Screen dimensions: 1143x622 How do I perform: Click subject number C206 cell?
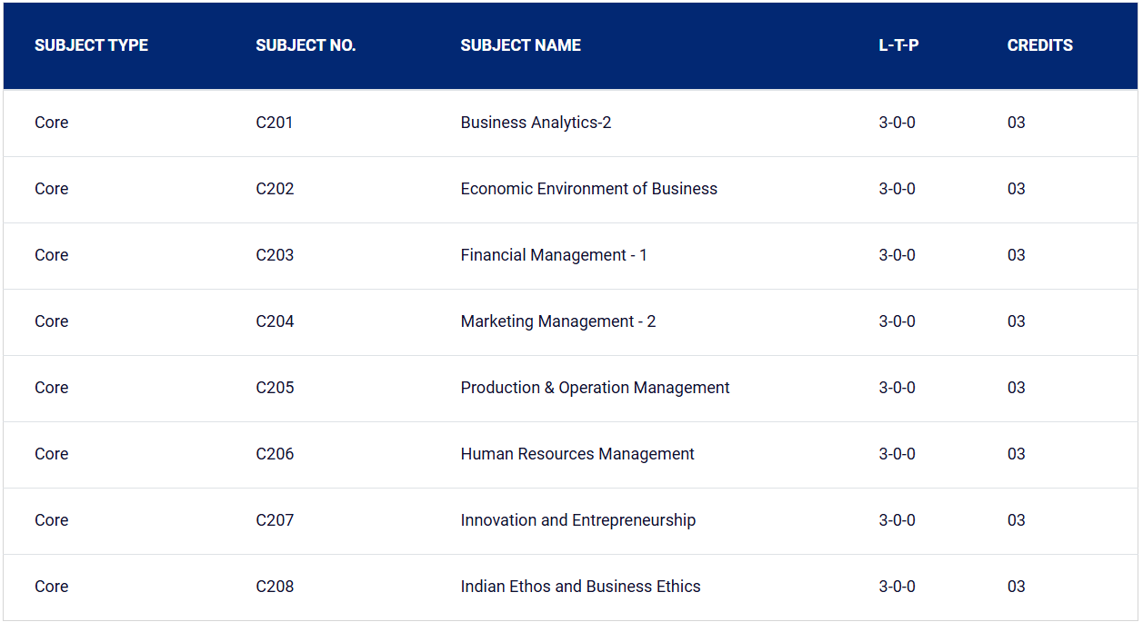[275, 454]
